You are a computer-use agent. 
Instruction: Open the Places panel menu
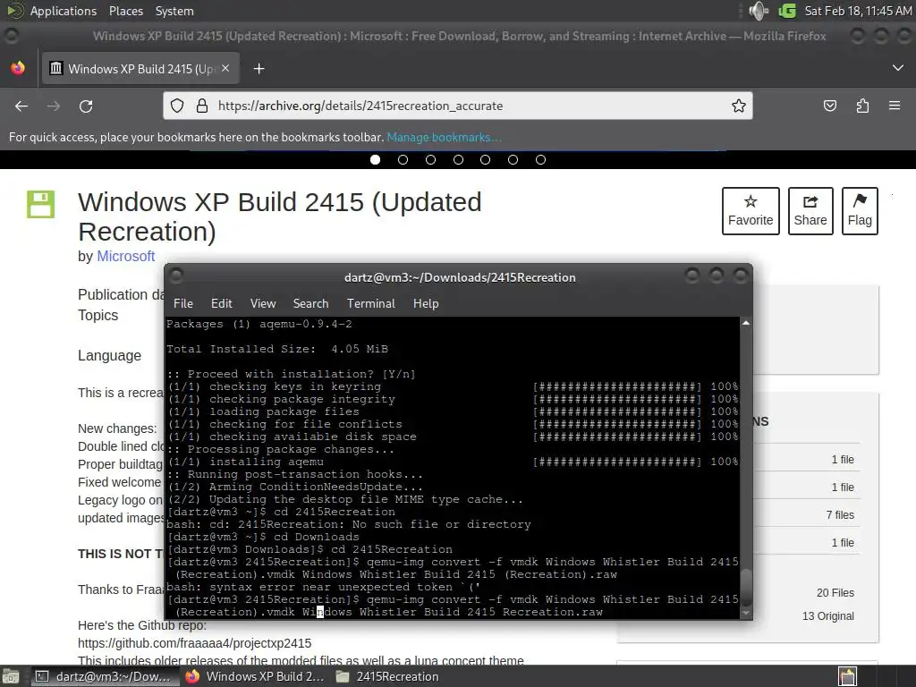pyautogui.click(x=125, y=11)
